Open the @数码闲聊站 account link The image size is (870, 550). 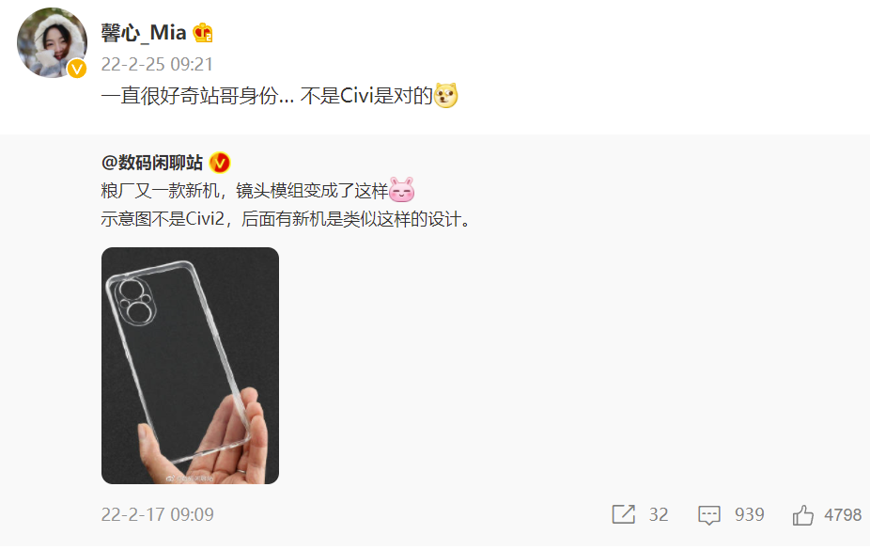point(152,163)
